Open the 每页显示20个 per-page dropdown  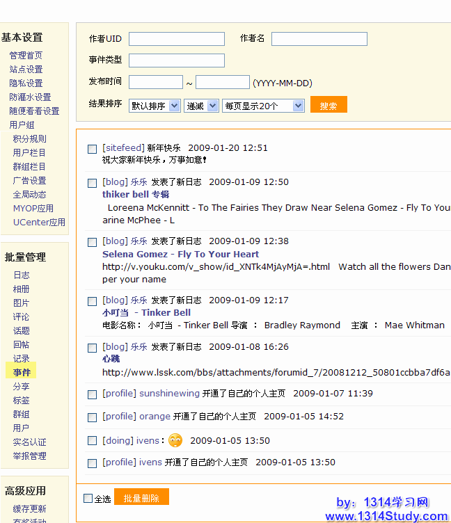point(262,106)
